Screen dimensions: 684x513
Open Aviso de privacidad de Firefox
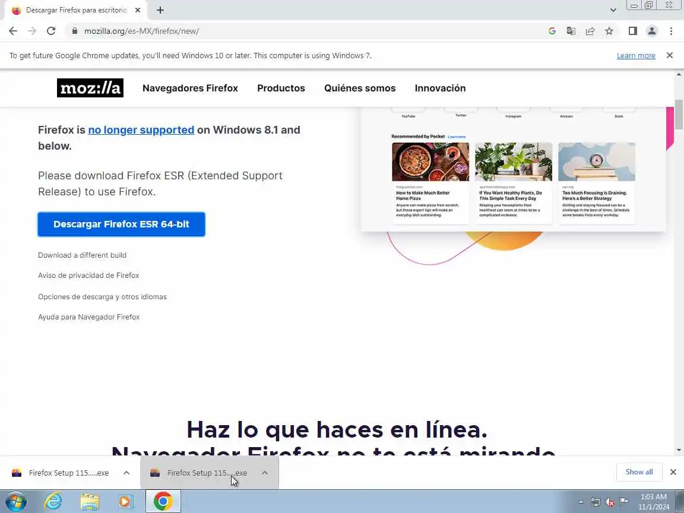tap(88, 275)
